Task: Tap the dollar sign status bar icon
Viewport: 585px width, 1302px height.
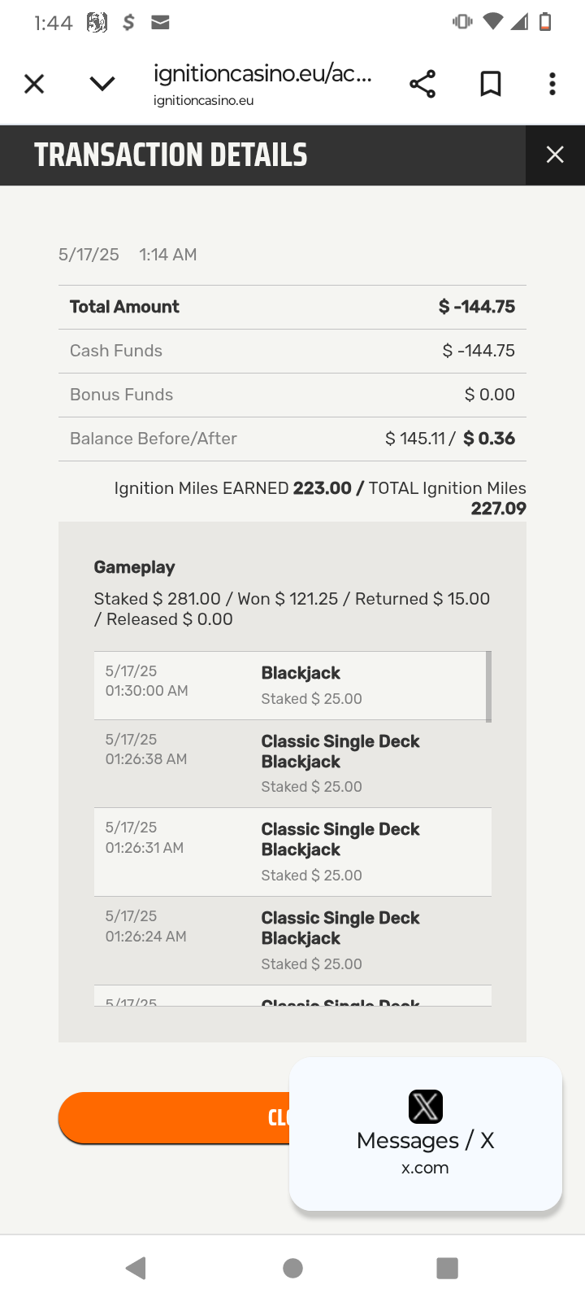Action: 128,23
